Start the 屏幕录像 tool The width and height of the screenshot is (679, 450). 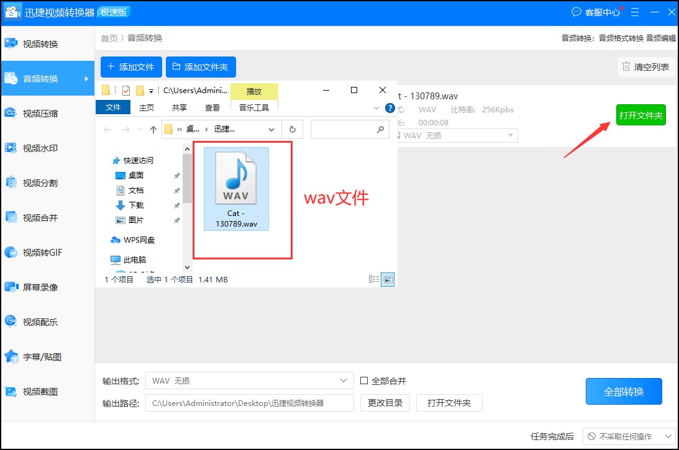[47, 287]
